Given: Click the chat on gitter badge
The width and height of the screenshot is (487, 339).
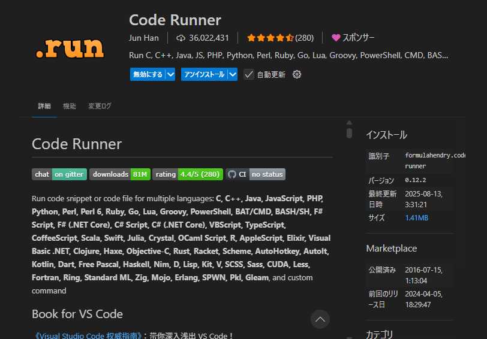Looking at the screenshot, I should point(59,174).
